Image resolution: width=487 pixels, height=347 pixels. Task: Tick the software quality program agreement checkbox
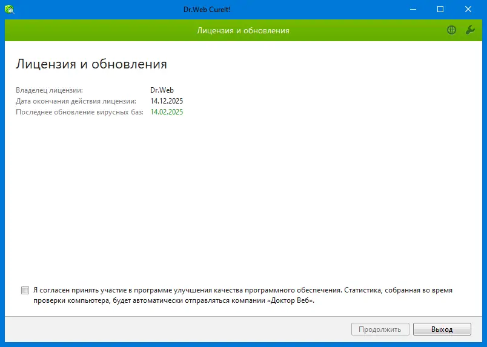(25, 290)
